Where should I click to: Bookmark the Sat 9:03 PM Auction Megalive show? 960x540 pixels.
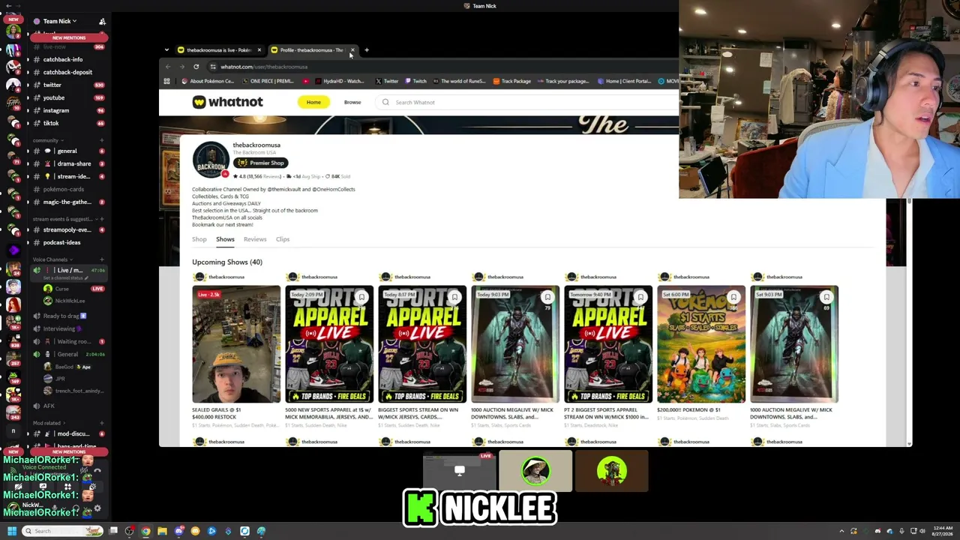click(x=826, y=297)
